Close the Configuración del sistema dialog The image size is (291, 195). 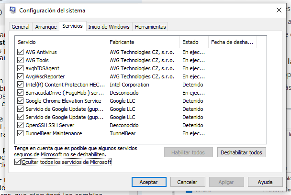[279, 10]
